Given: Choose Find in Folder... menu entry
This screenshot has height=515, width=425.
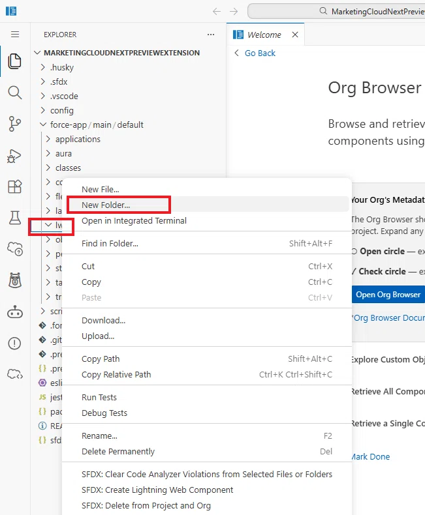Looking at the screenshot, I should point(207,243).
